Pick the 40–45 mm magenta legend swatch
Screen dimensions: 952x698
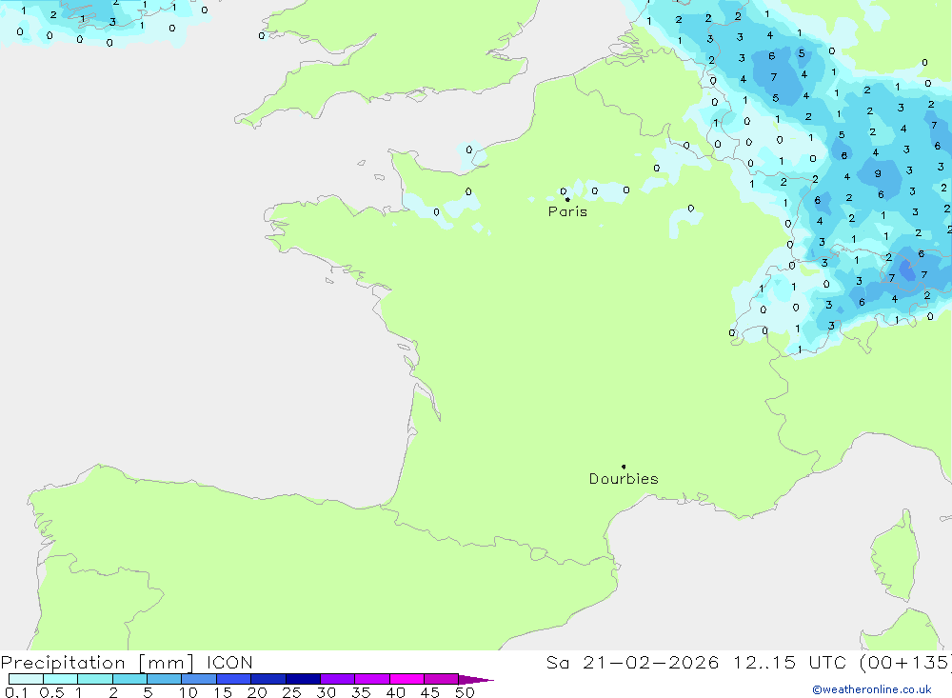coord(407,679)
